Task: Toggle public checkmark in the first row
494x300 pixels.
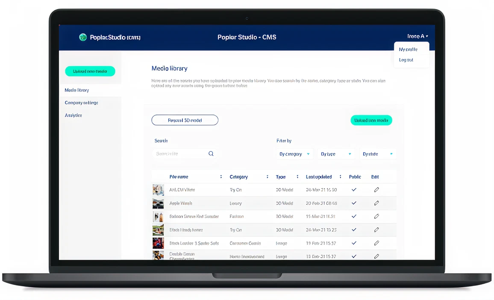Action: [354, 190]
